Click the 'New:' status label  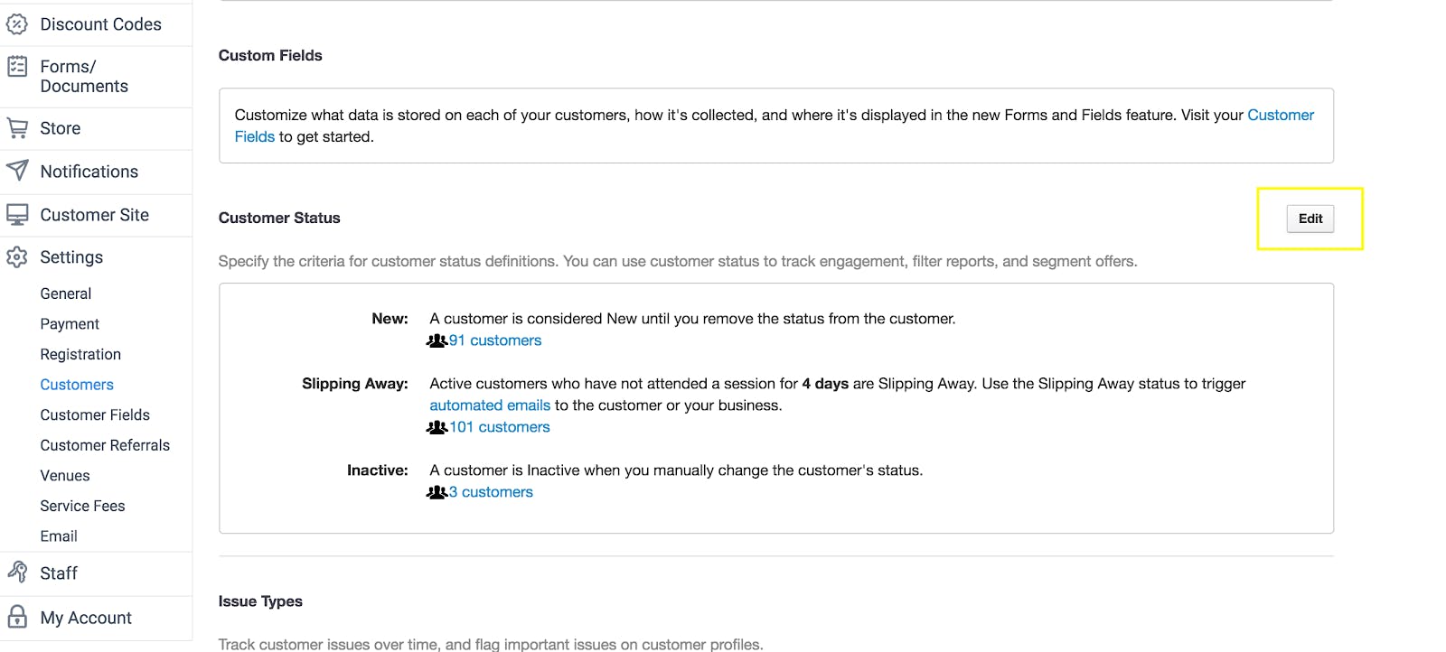coord(390,319)
